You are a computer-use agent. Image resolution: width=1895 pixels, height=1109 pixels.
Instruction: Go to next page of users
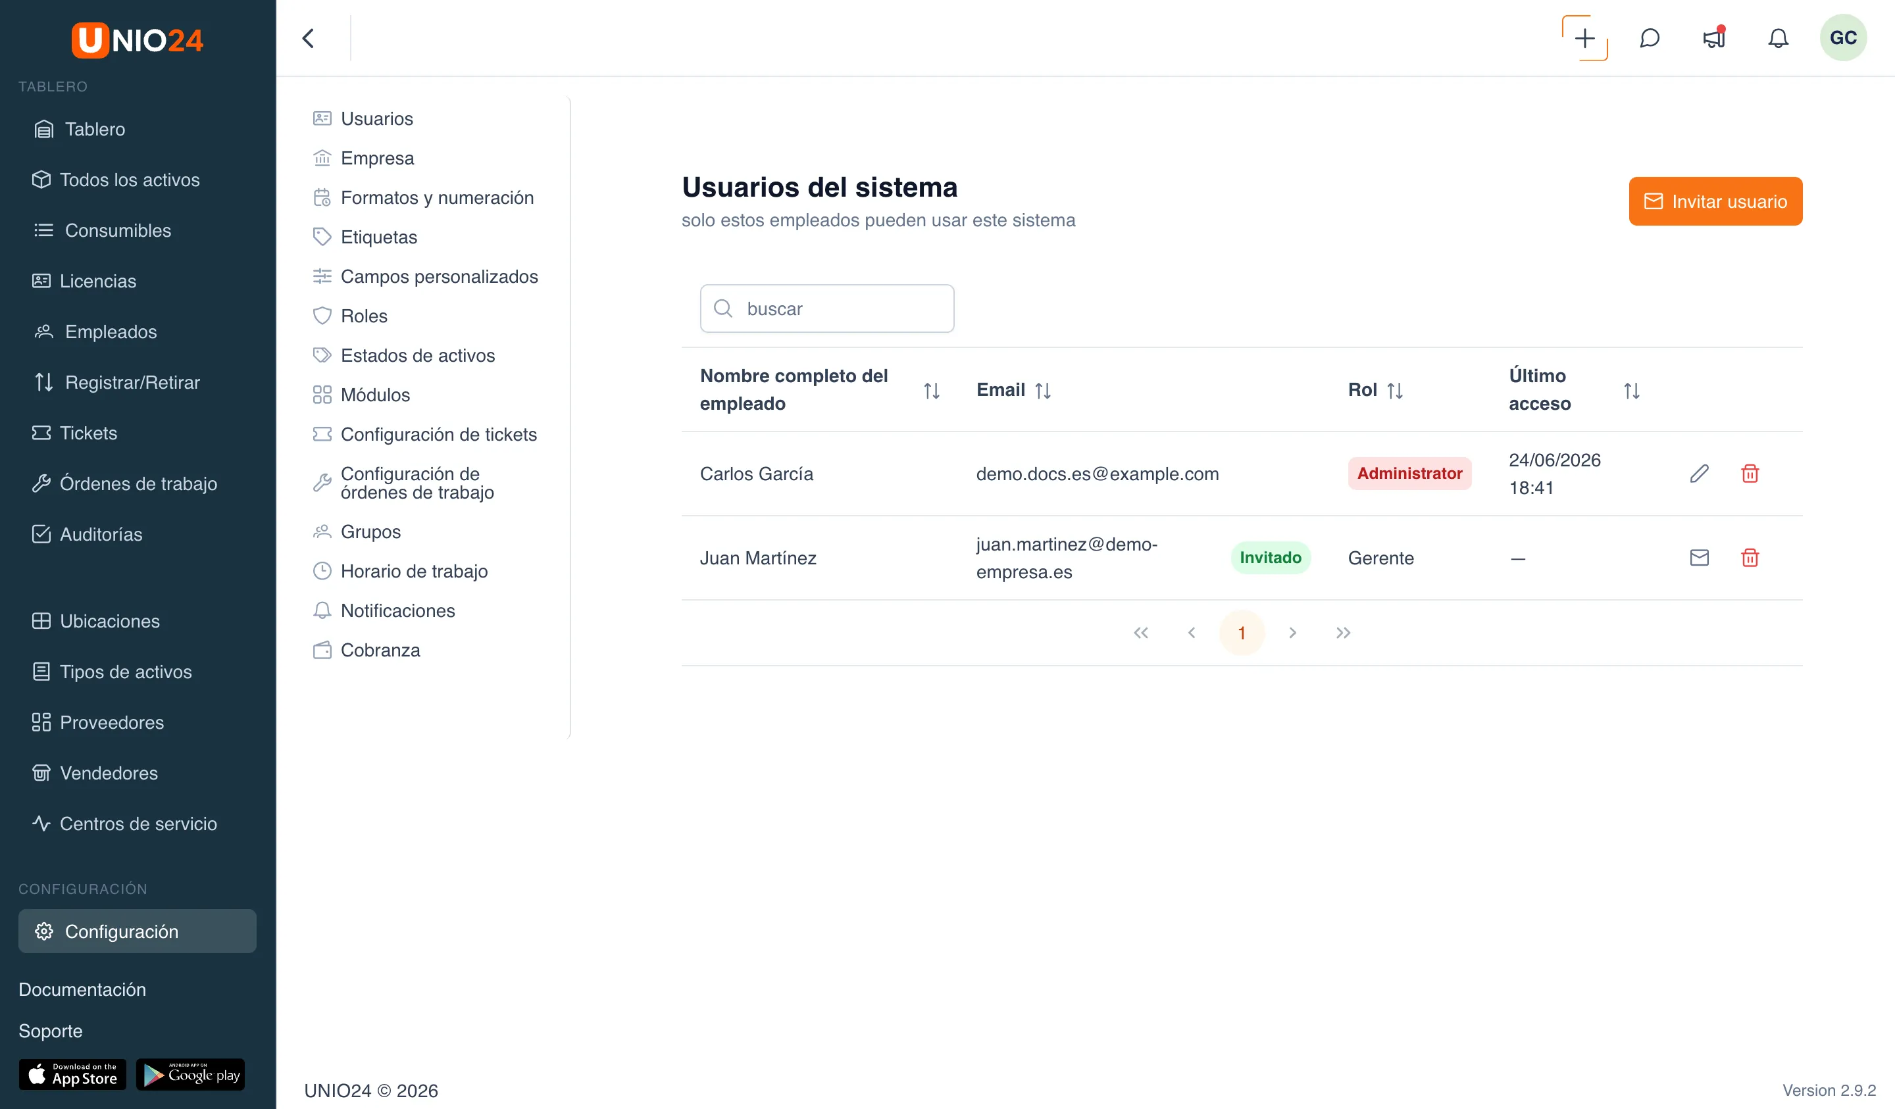[1292, 633]
